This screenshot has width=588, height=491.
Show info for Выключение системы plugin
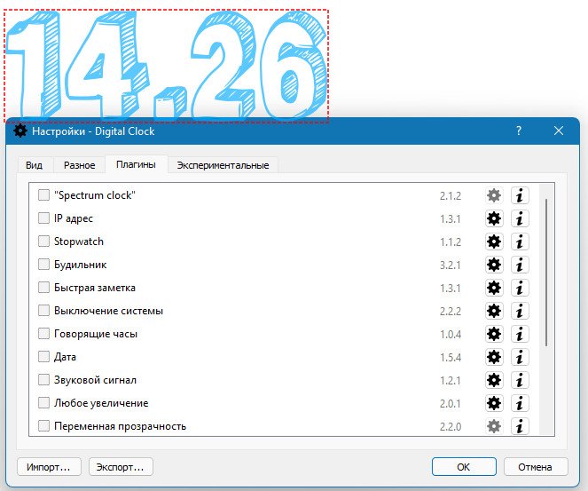click(x=520, y=311)
